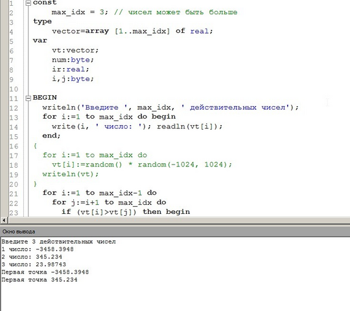
Task: Click the commented 'writeln(vt);' line
Action: click(x=71, y=174)
